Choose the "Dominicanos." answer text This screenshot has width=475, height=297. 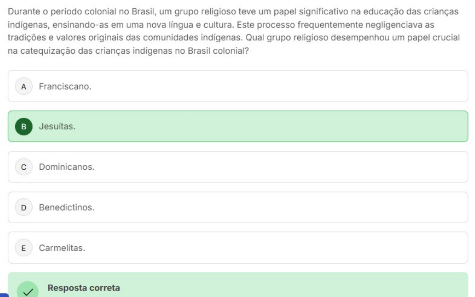[66, 167]
